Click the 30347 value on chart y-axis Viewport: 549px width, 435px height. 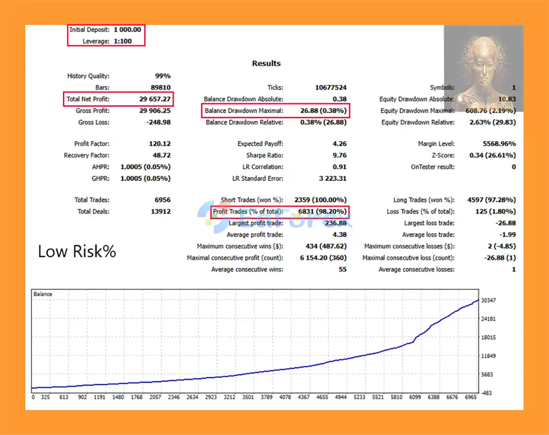[x=488, y=300]
